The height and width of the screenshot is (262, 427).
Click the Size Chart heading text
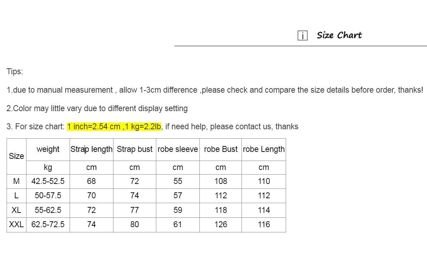[x=339, y=35]
